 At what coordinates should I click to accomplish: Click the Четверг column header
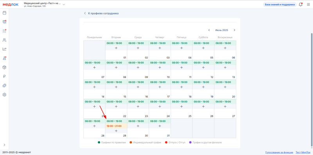coord(160,37)
